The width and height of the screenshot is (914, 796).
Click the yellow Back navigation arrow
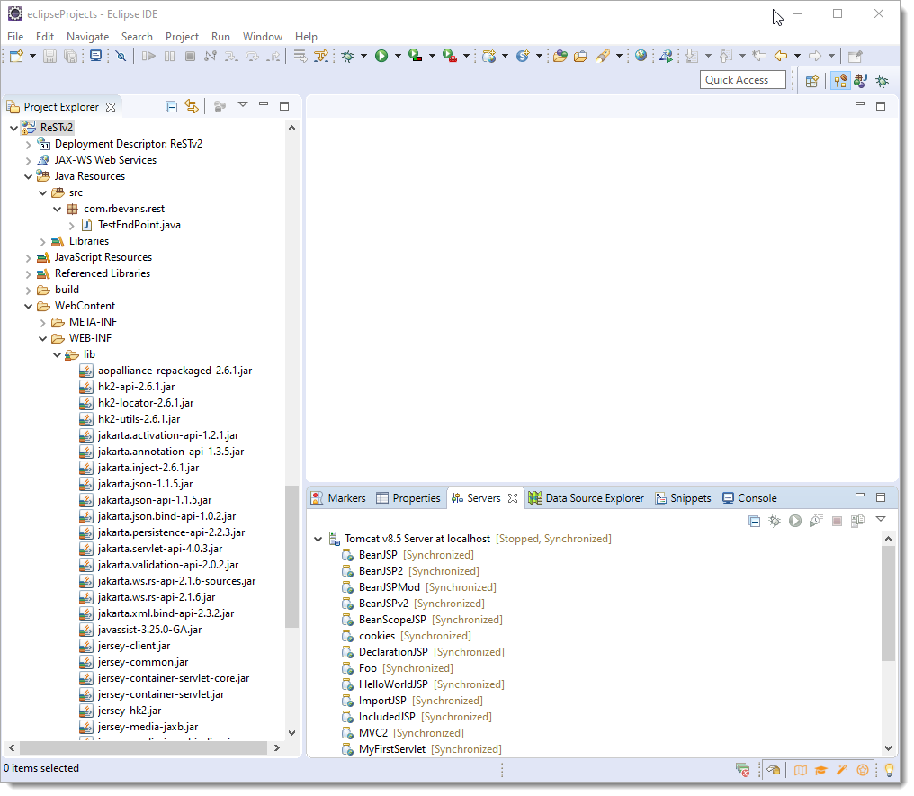[x=781, y=56]
